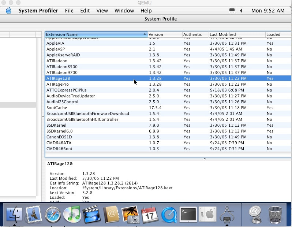Click the vertical pane splitter handle
Image resolution: width=292 pixels, height=227 pixels.
pyautogui.click(x=43, y=116)
